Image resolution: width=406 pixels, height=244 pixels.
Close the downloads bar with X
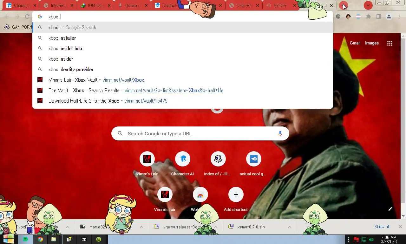400,227
